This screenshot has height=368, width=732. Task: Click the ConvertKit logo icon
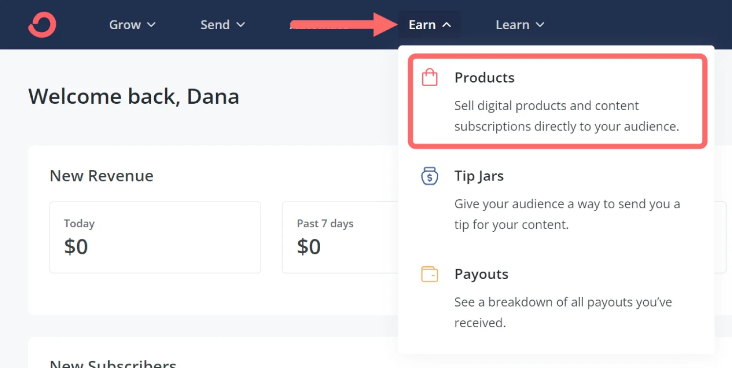click(42, 24)
